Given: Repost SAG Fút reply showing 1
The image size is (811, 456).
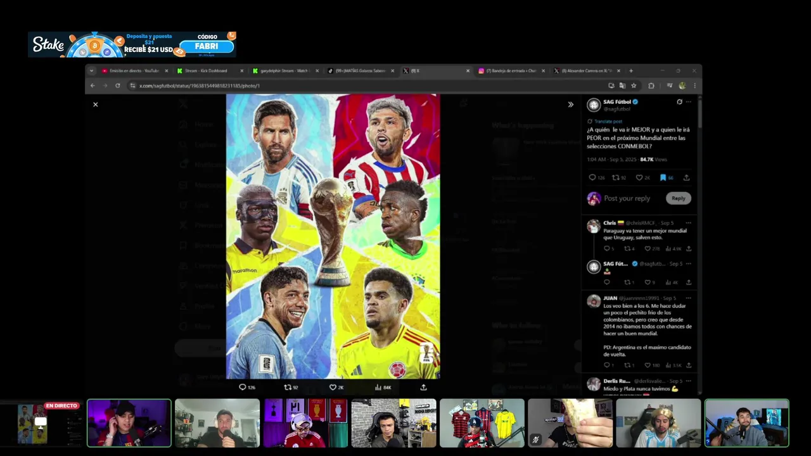Looking at the screenshot, I should click(629, 282).
